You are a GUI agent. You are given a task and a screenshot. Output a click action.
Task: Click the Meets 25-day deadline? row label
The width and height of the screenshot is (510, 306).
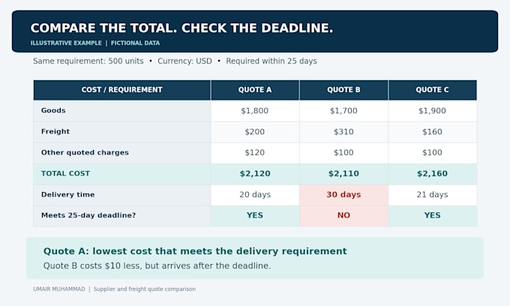88,215
